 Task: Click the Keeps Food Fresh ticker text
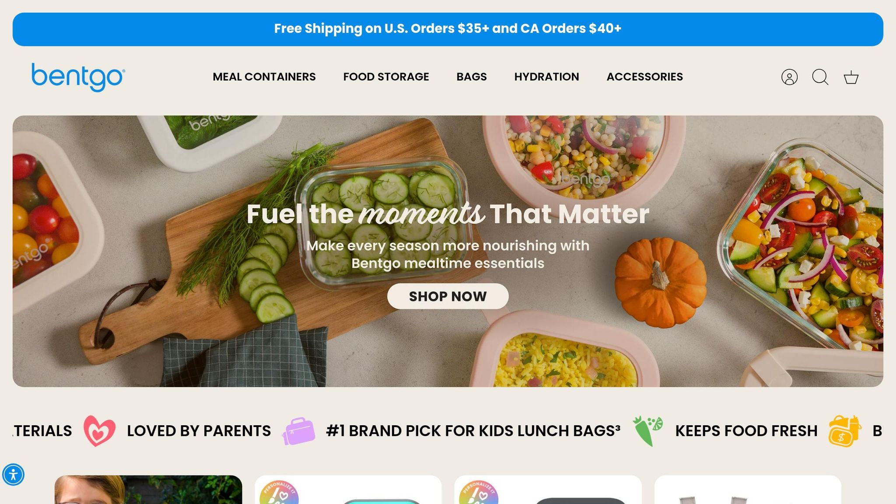tap(746, 431)
